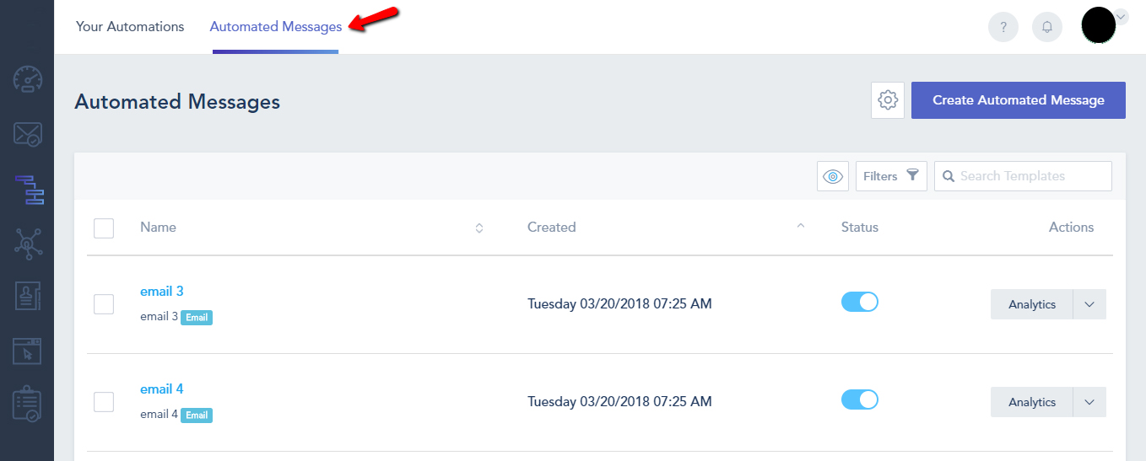Open the dashboard gauge icon in sidebar

pos(28,79)
